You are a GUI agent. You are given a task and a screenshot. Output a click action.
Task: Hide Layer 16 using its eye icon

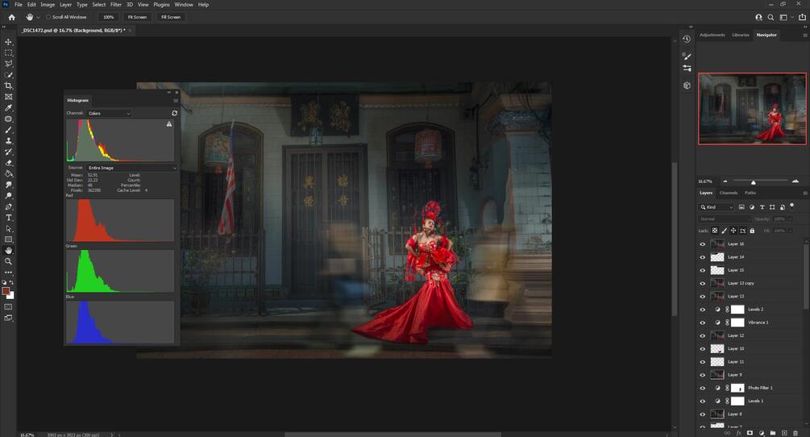703,243
